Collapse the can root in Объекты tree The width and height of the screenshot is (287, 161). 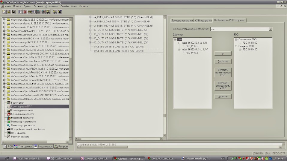(175, 39)
